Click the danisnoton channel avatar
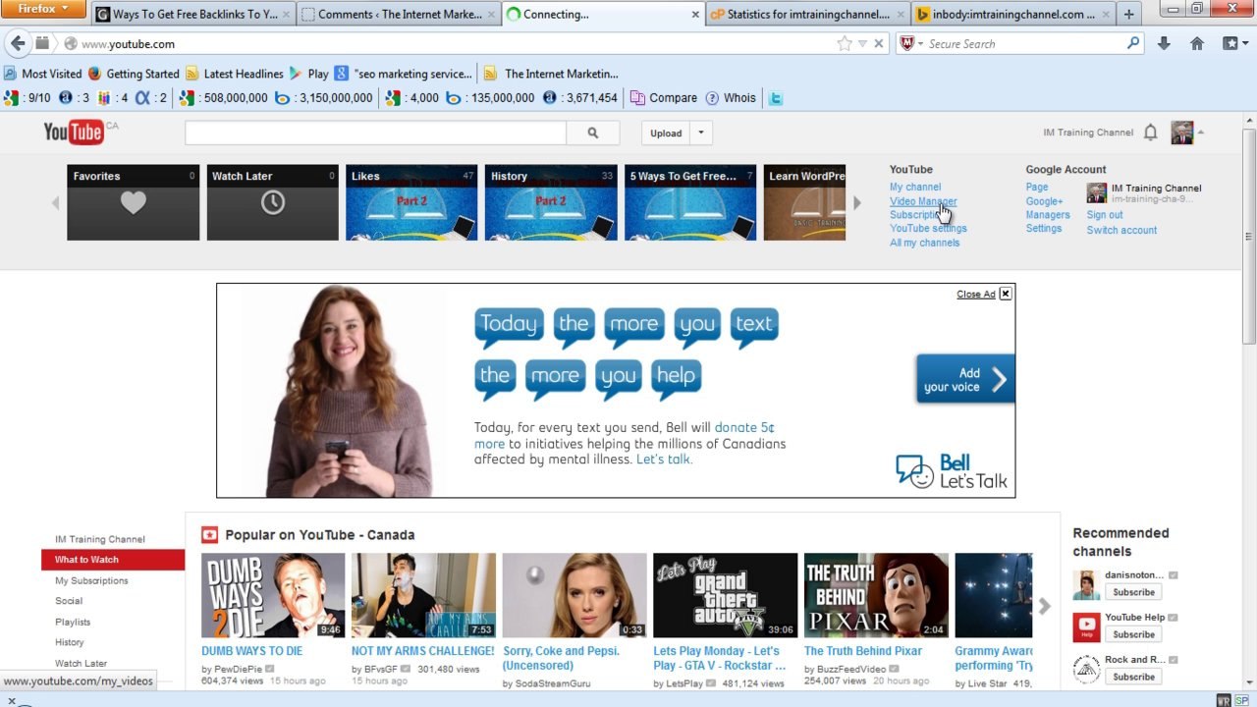The width and height of the screenshot is (1257, 707). point(1086,584)
